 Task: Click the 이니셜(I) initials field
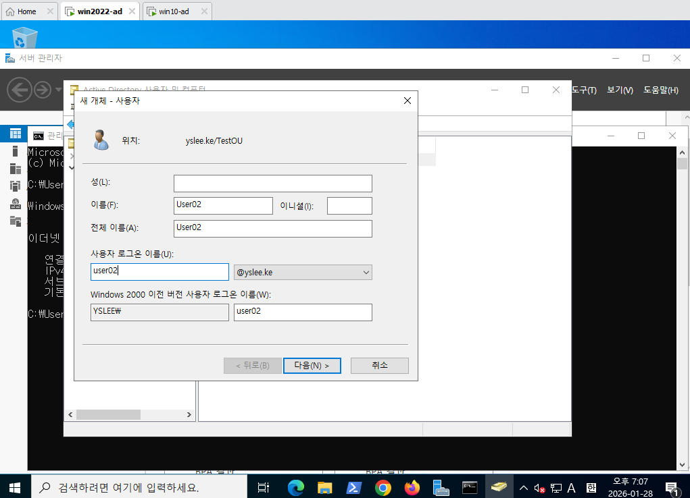[349, 205]
